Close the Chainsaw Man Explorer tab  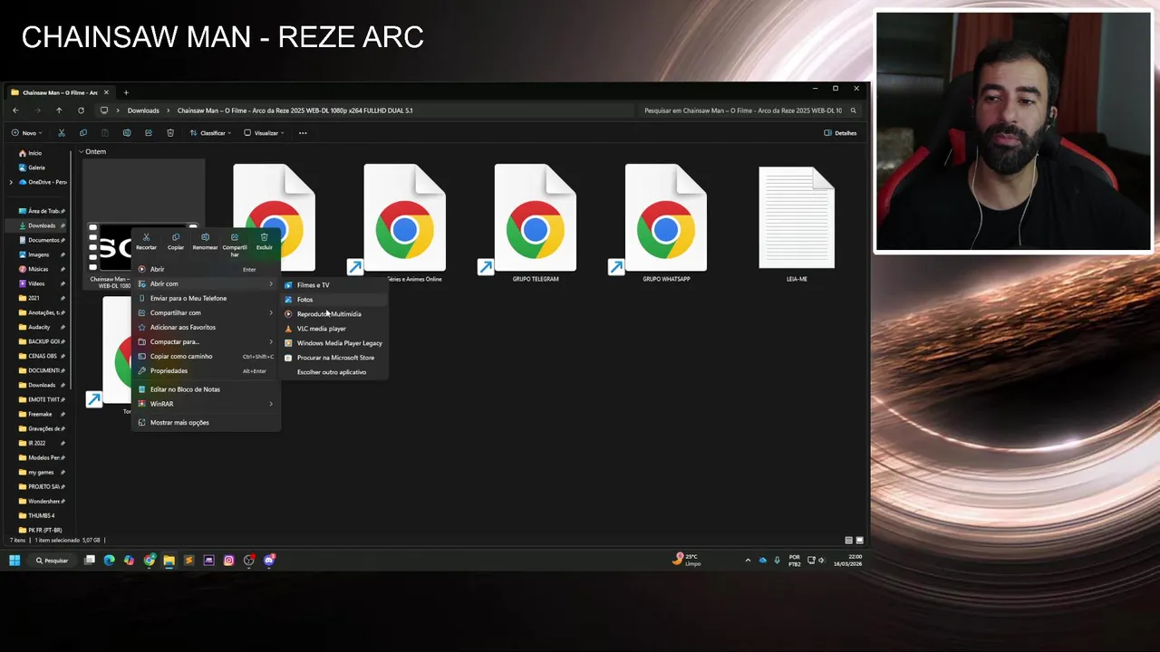click(x=106, y=92)
